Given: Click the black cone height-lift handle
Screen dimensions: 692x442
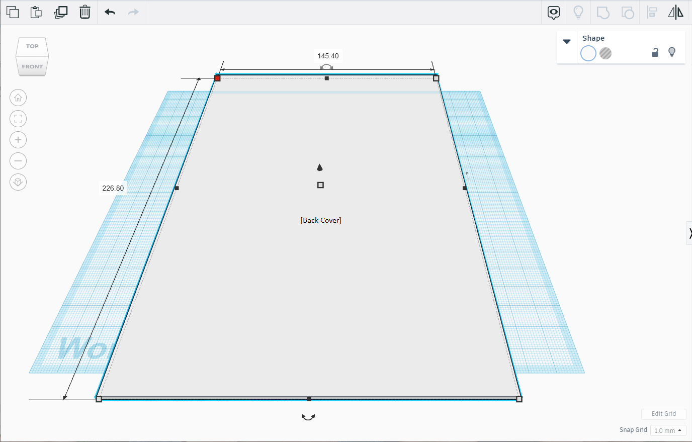Looking at the screenshot, I should pyautogui.click(x=319, y=167).
